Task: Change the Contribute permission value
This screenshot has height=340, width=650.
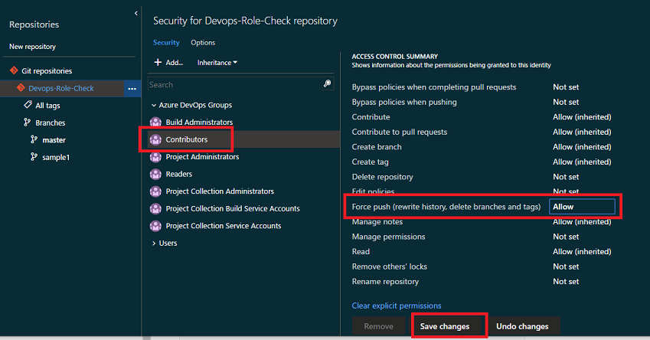Action: tap(582, 117)
